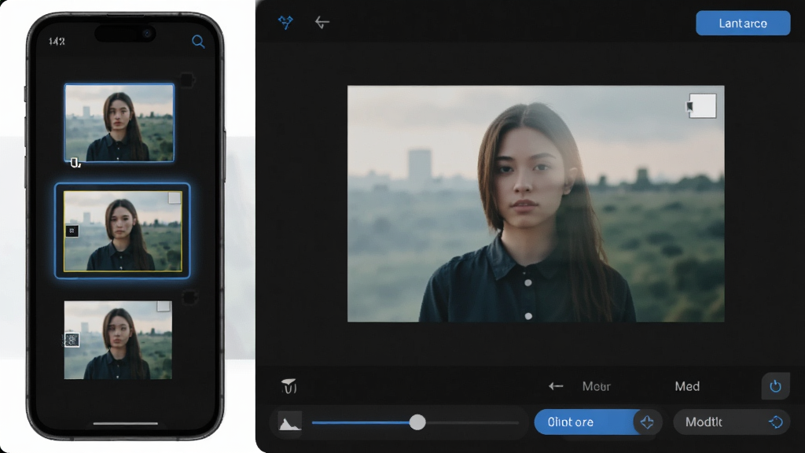The height and width of the screenshot is (453, 805).
Task: Tap the search magnifier on the phone
Action: [198, 42]
